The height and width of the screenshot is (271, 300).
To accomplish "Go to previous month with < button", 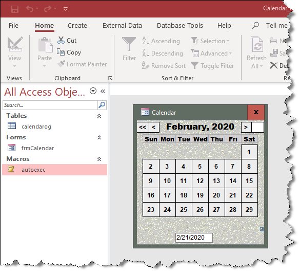I will (154, 127).
